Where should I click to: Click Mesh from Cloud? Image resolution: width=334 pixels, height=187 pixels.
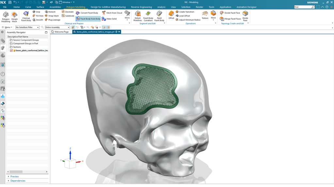click(x=112, y=13)
